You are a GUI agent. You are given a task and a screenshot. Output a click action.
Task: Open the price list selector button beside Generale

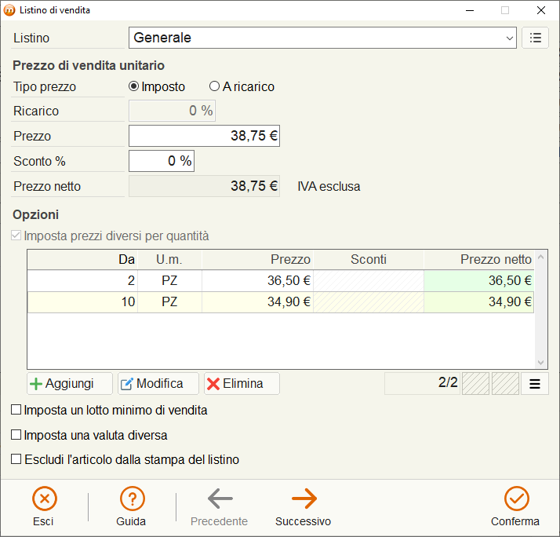point(535,38)
